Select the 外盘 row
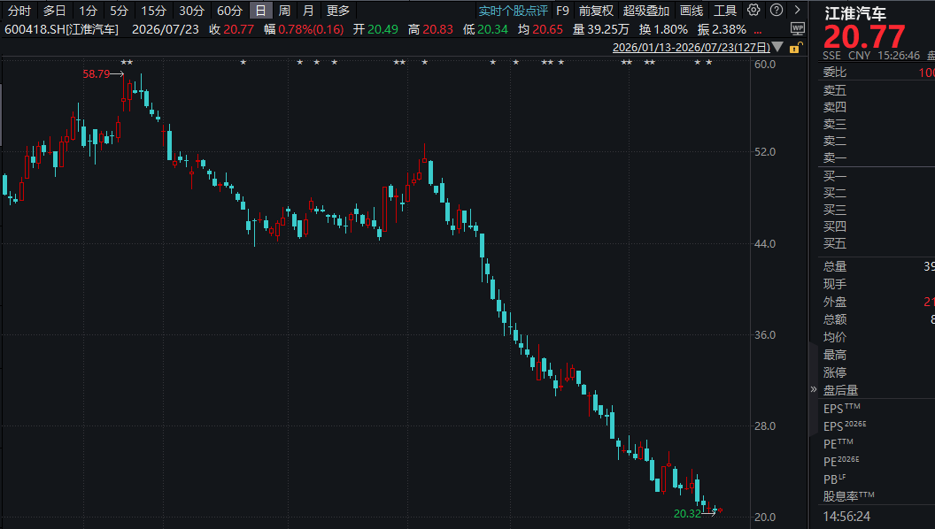Screen dimensions: 935x529 coord(876,302)
